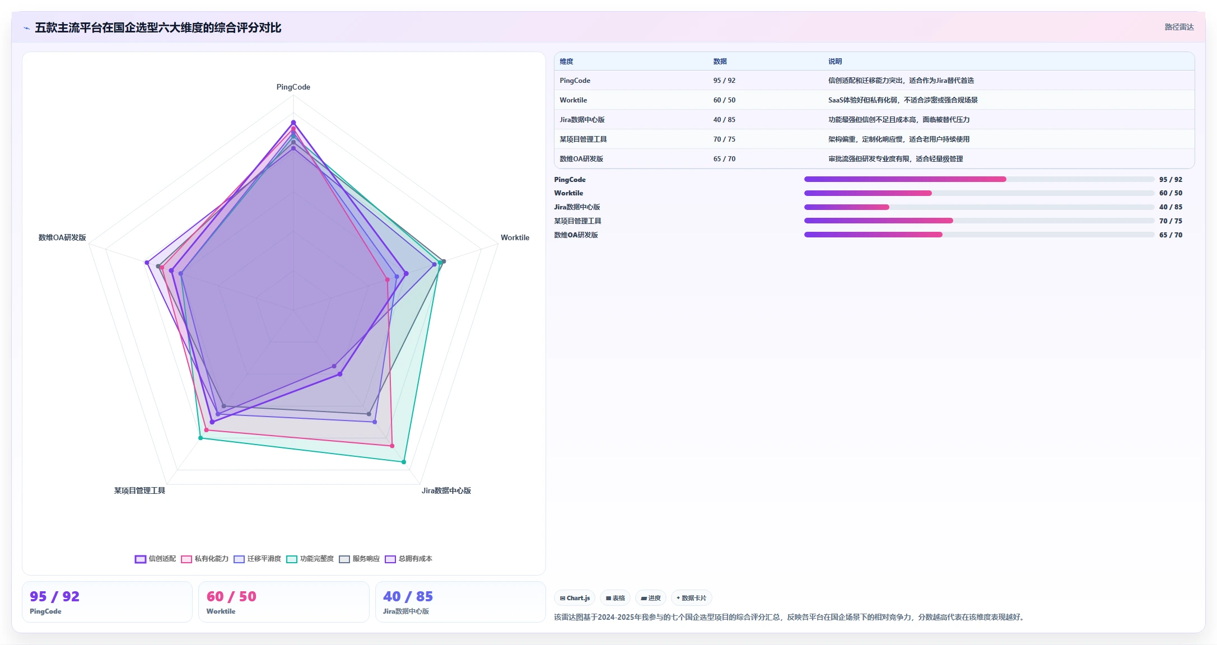Click the description SaaS体验好但私有化弱
This screenshot has height=645, width=1217.
903,100
